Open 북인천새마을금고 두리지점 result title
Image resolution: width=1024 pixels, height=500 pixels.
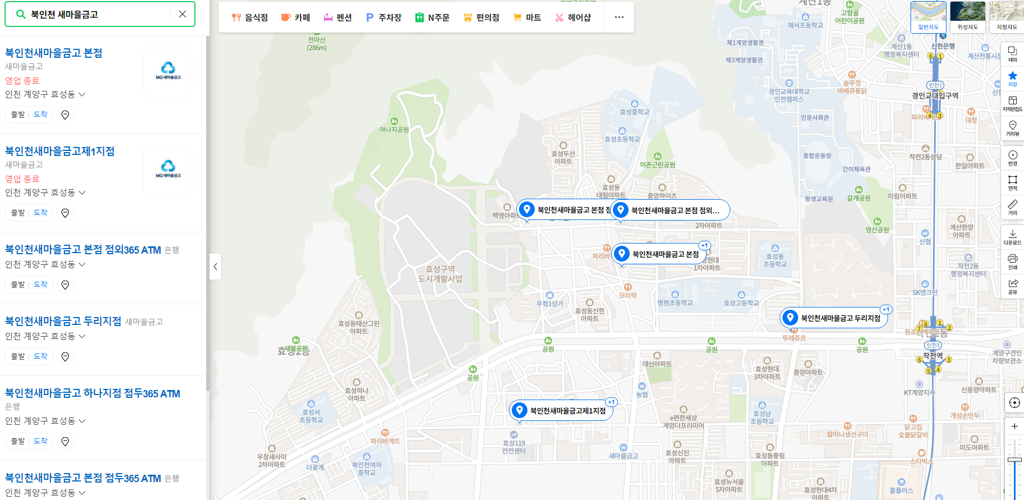tap(63, 321)
